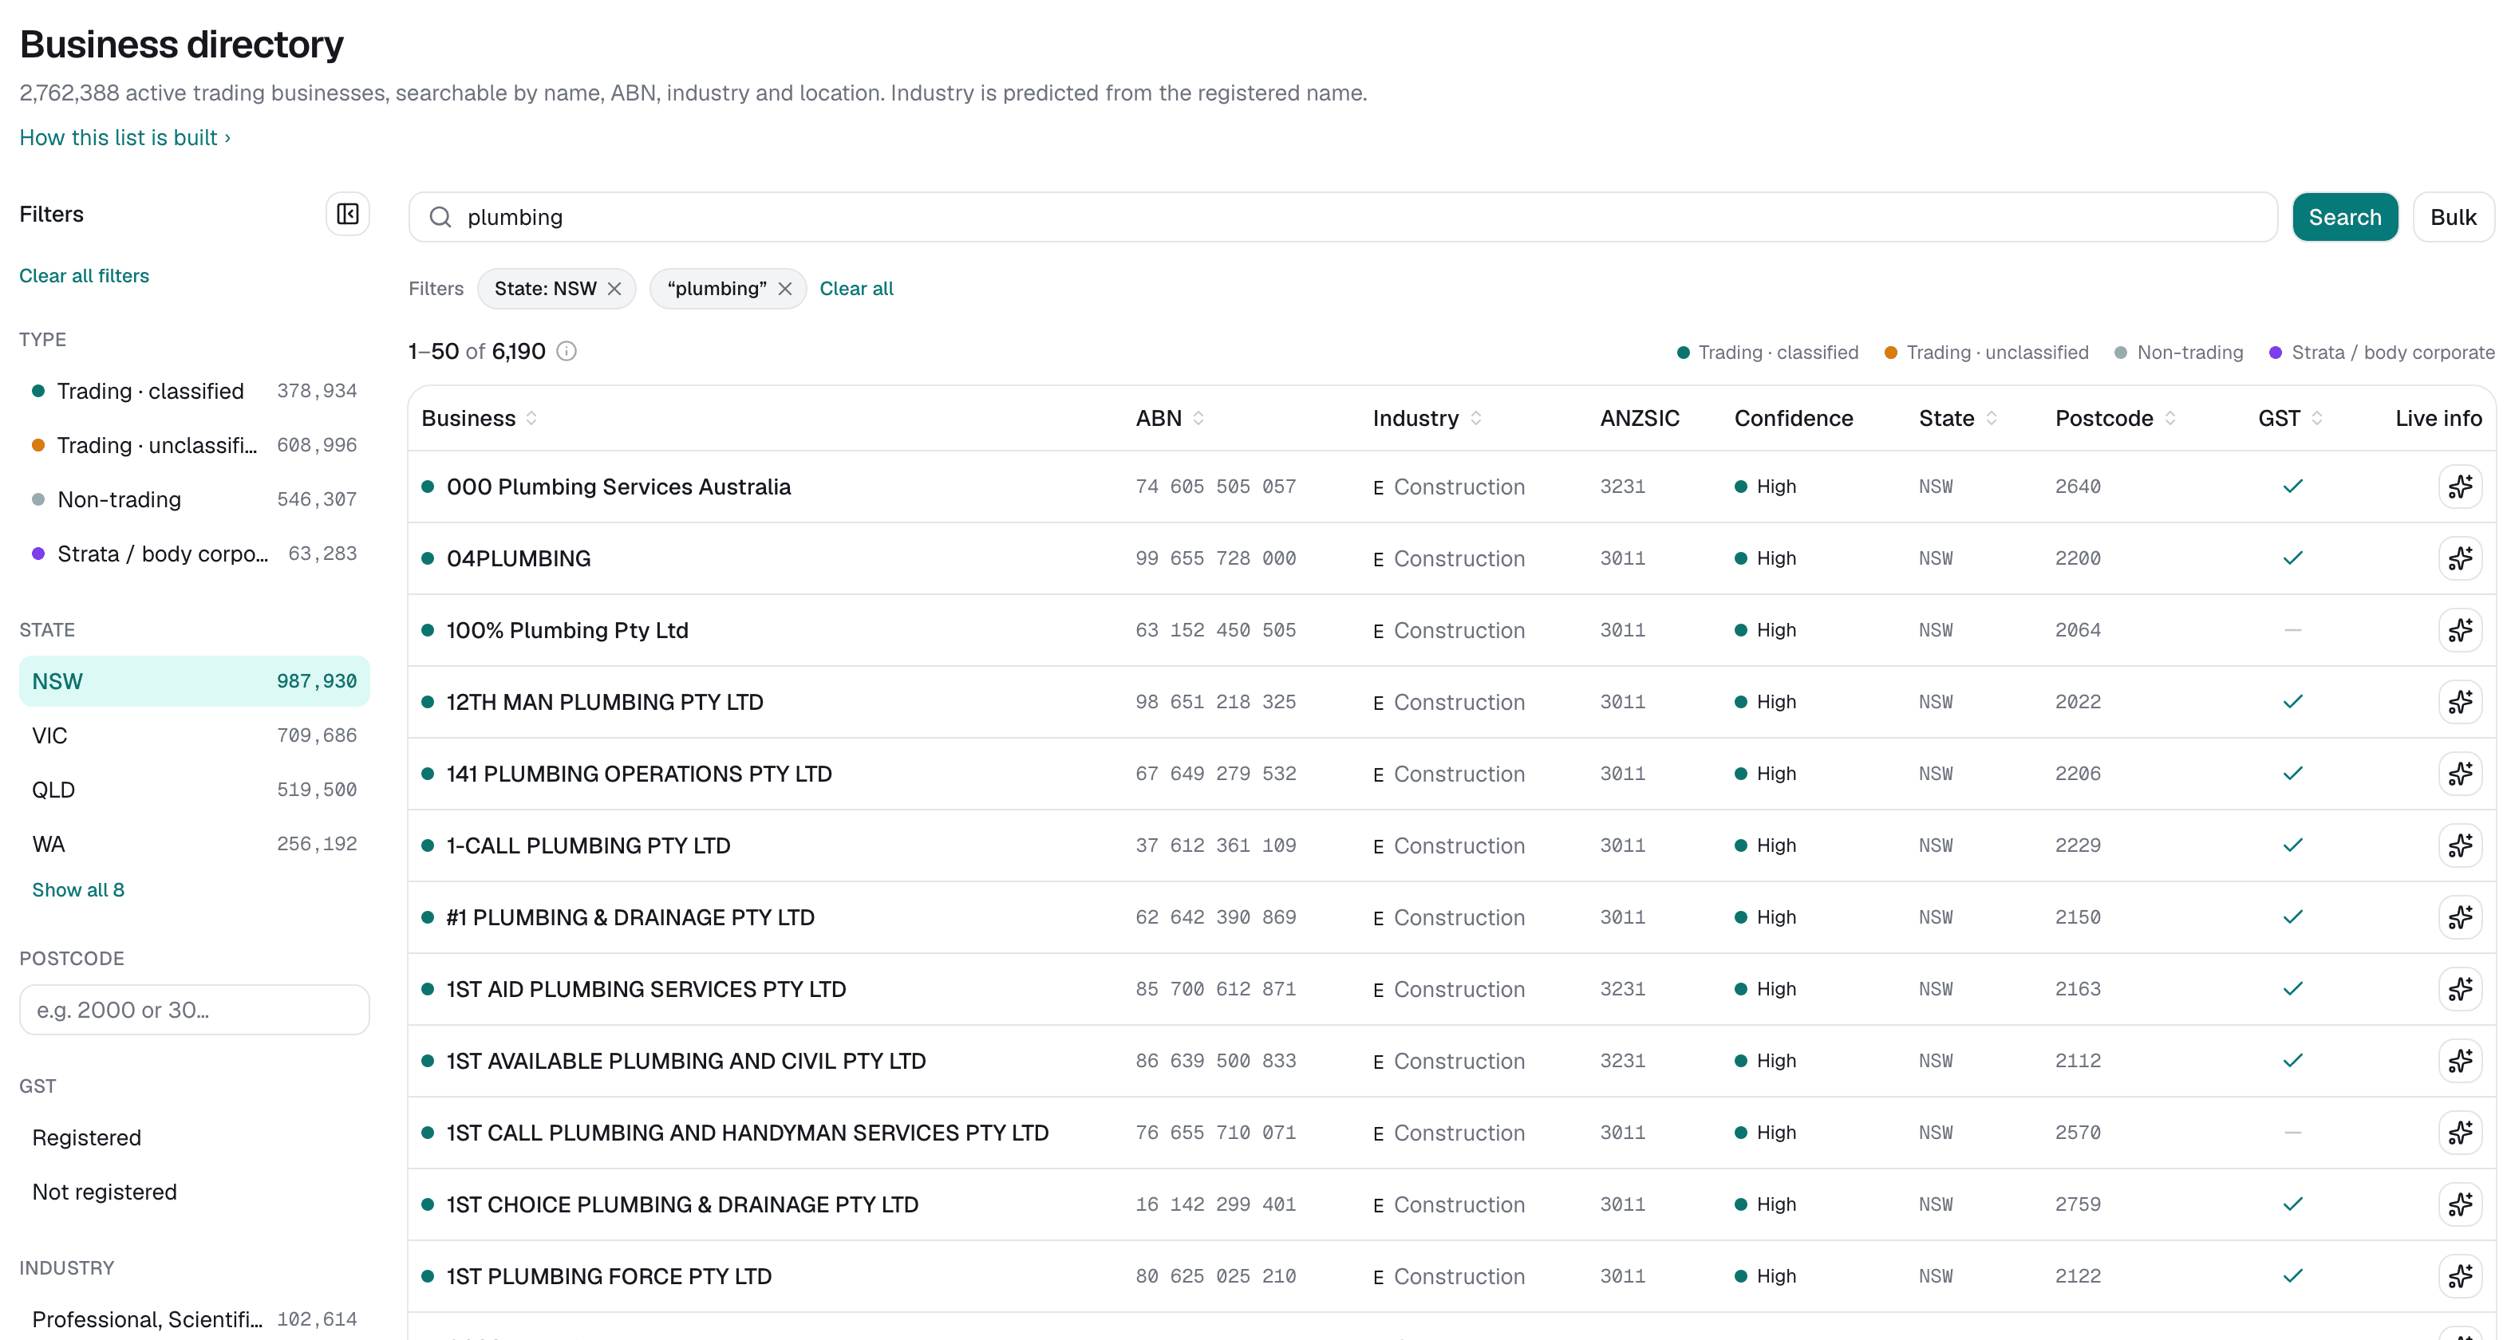
Task: Open live info for 1ST PLUMBING FORCE
Action: (2460, 1275)
